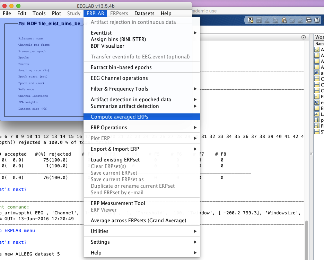Click the Undo arrow icon in MATLAB toolbar
The height and width of the screenshot is (260, 324).
[x=292, y=20]
